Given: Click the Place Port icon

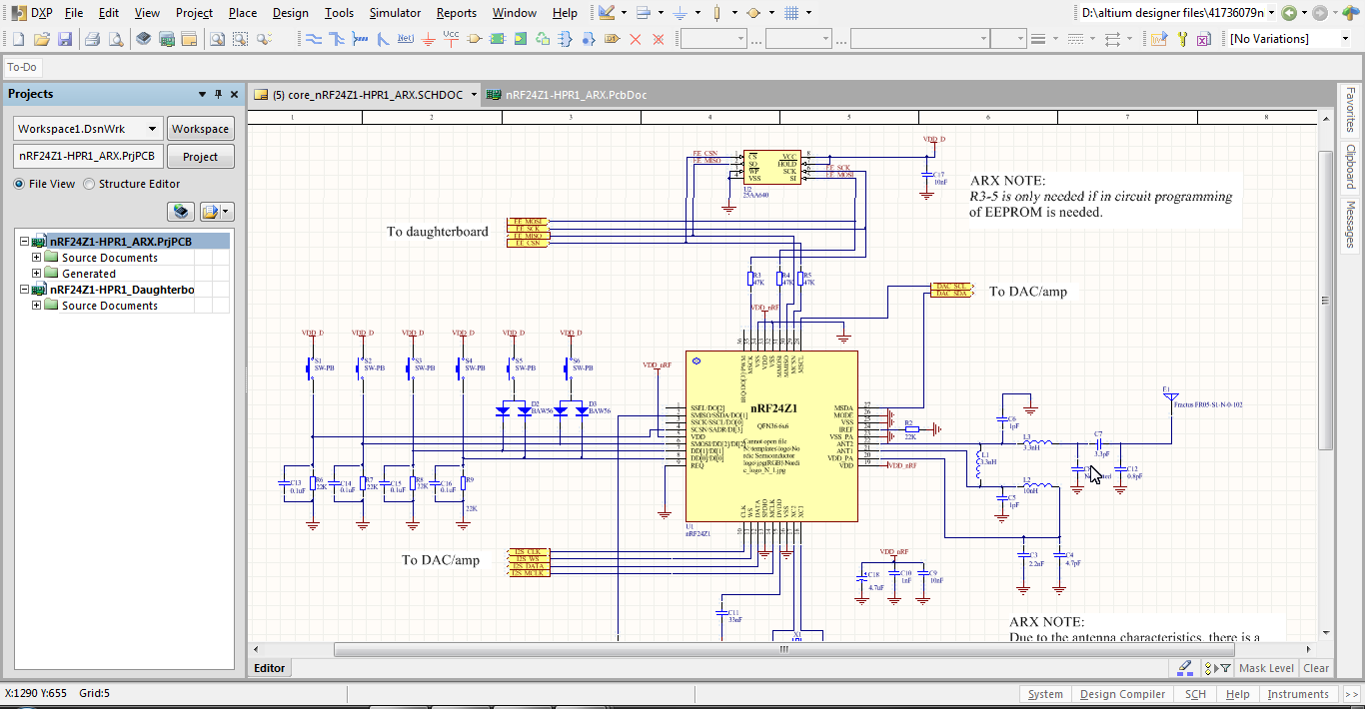Looking at the screenshot, I should point(613,39).
